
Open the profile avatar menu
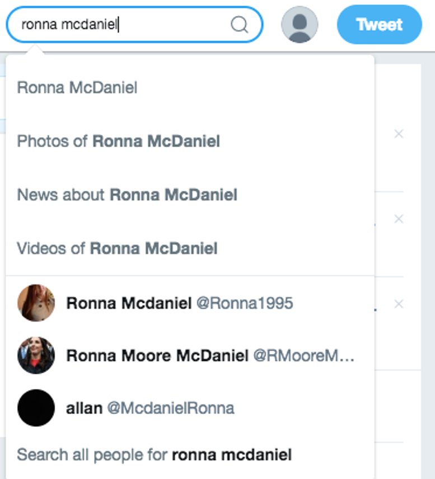300,25
